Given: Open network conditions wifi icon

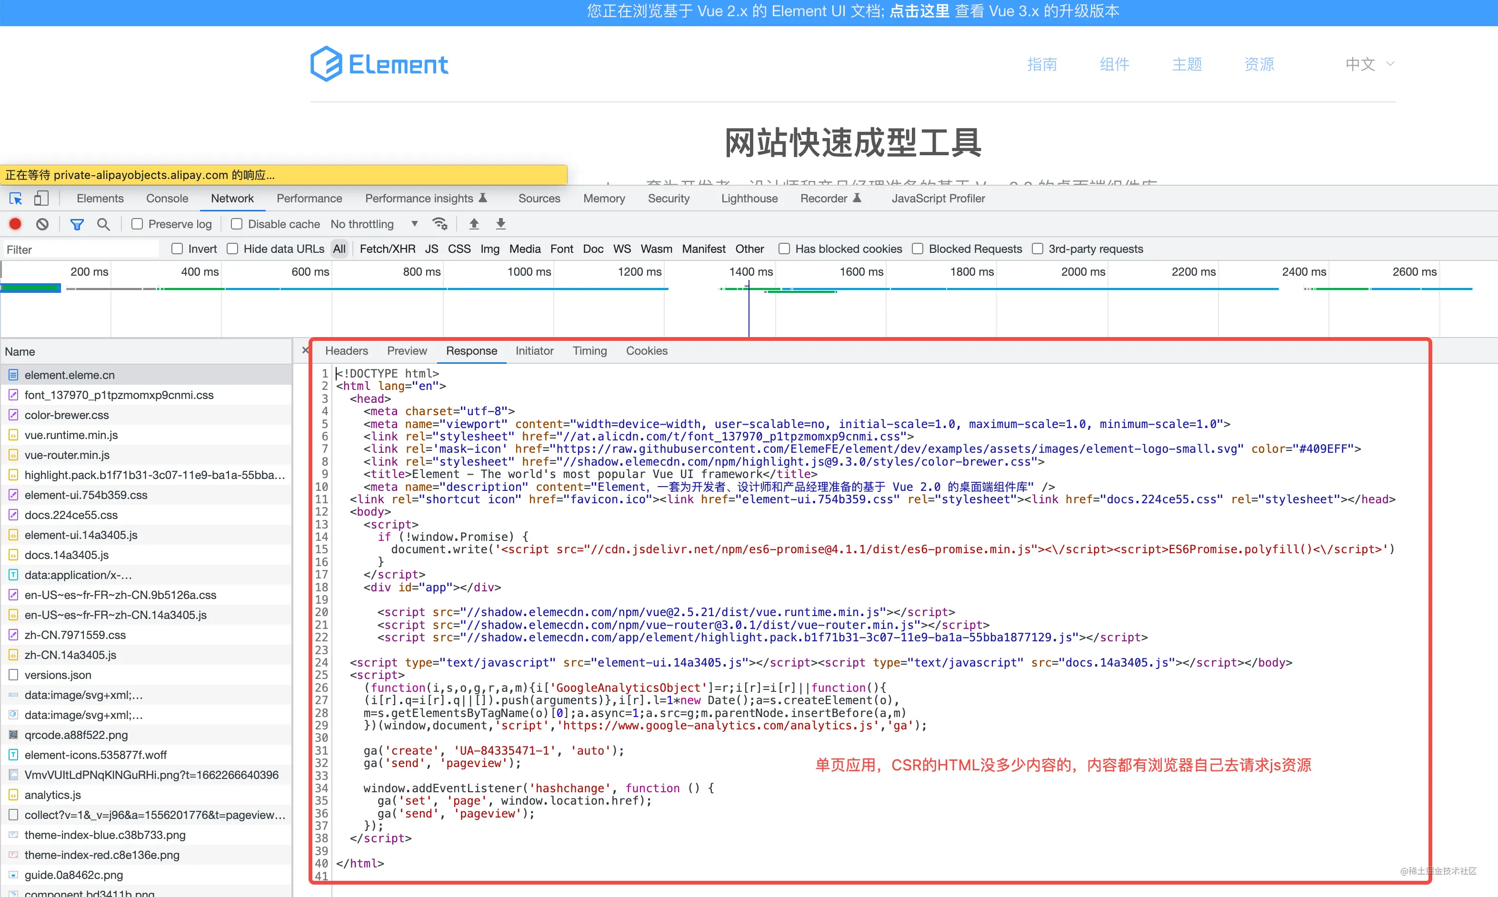Looking at the screenshot, I should [x=439, y=224].
